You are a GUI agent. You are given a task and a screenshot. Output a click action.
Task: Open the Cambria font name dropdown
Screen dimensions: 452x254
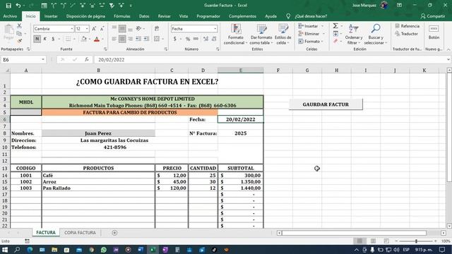click(72, 29)
